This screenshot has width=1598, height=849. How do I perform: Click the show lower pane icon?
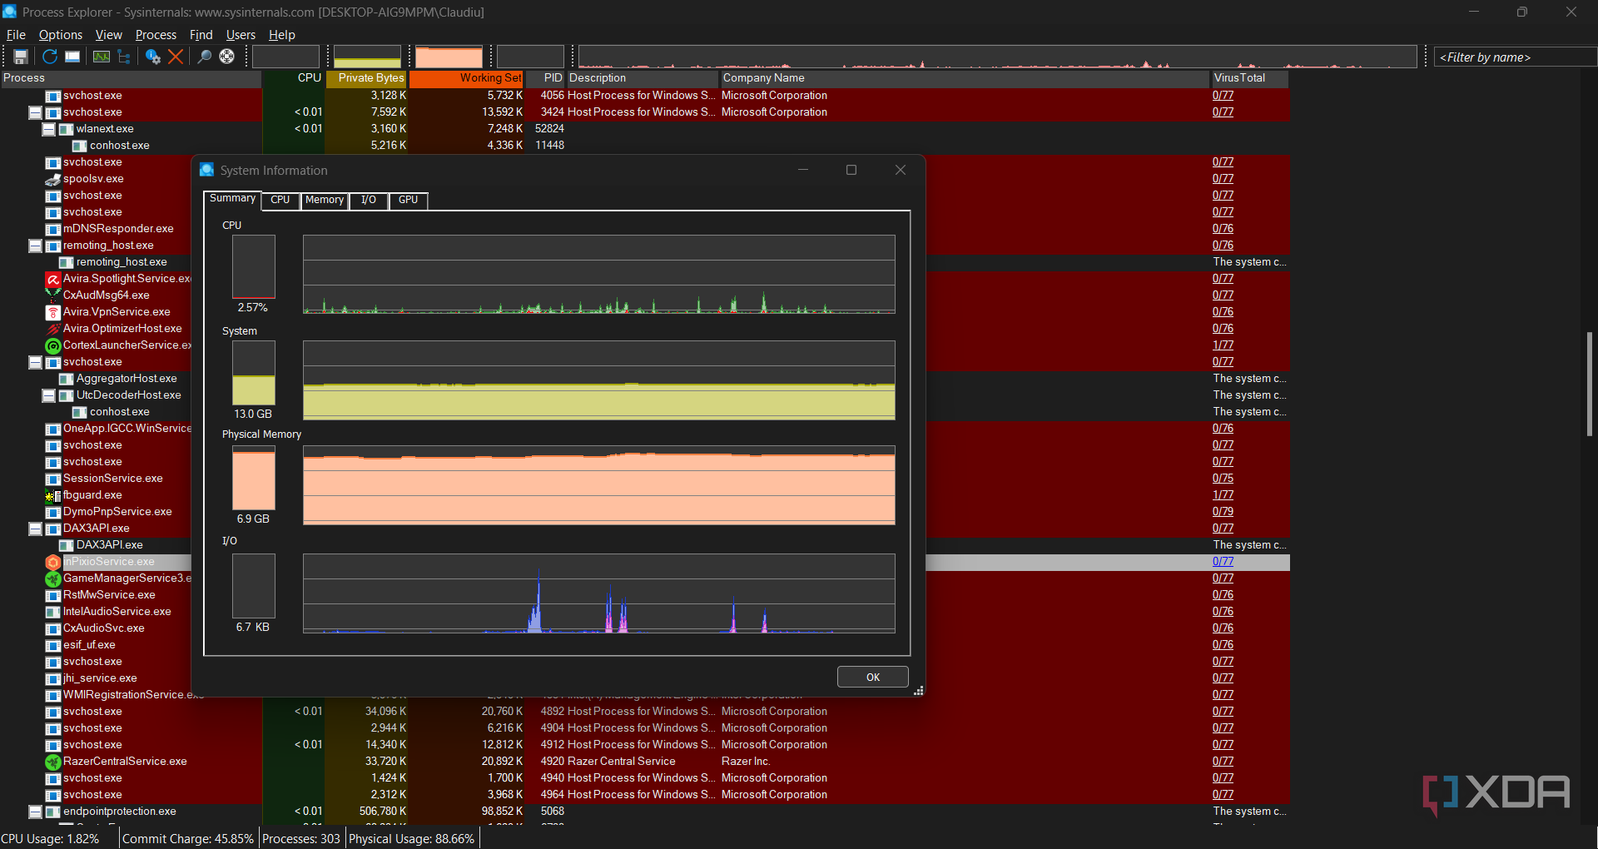click(x=72, y=57)
